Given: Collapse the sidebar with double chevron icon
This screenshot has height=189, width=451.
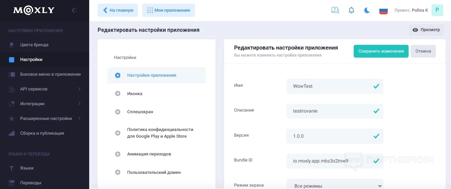Looking at the screenshot, I should pos(74,10).
